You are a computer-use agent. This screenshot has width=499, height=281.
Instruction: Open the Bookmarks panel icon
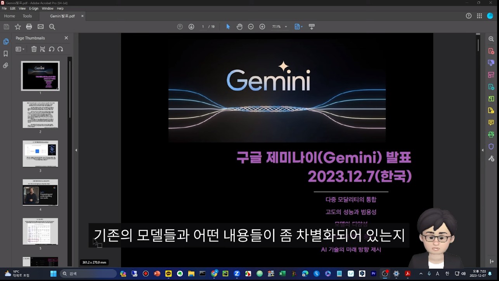6,54
